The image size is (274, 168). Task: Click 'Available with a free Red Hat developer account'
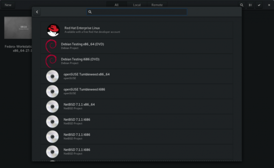(x=92, y=32)
